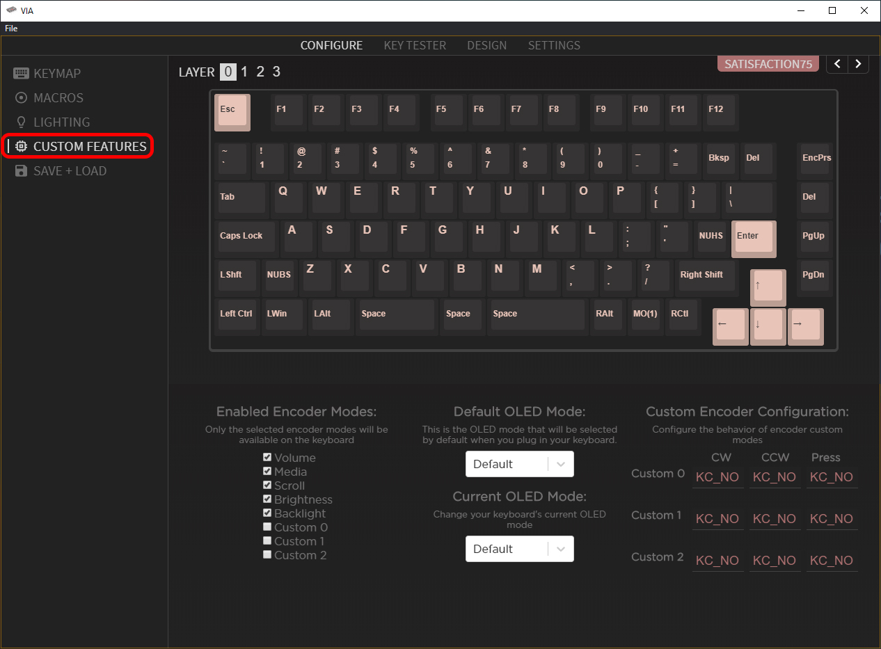Click the VIA app icon in title bar
The height and width of the screenshot is (649, 881).
[11, 10]
